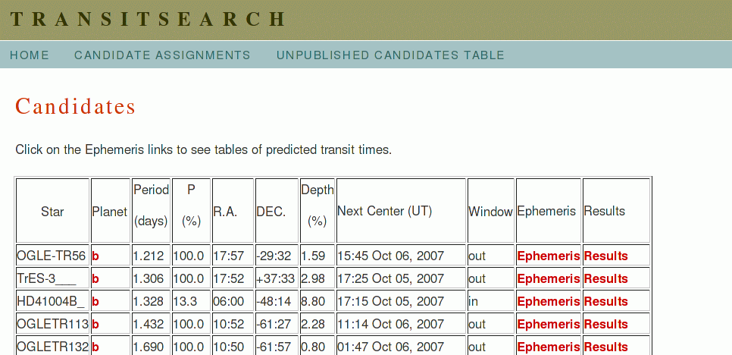Viewport: 732px width, 355px height.
Task: Open Results for OGLETR132
Action: coord(606,347)
